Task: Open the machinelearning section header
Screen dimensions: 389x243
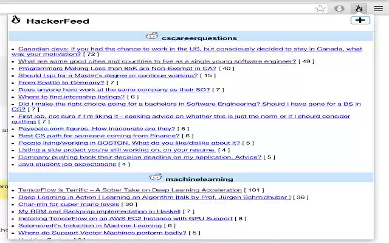Action: 191,177
